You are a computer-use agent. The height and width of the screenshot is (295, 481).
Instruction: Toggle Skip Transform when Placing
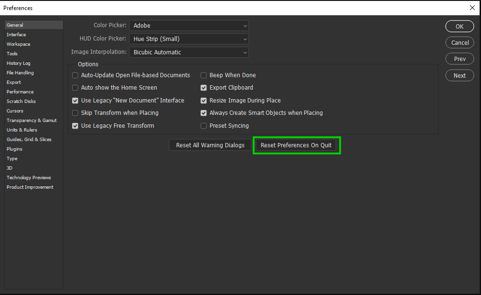[75, 113]
